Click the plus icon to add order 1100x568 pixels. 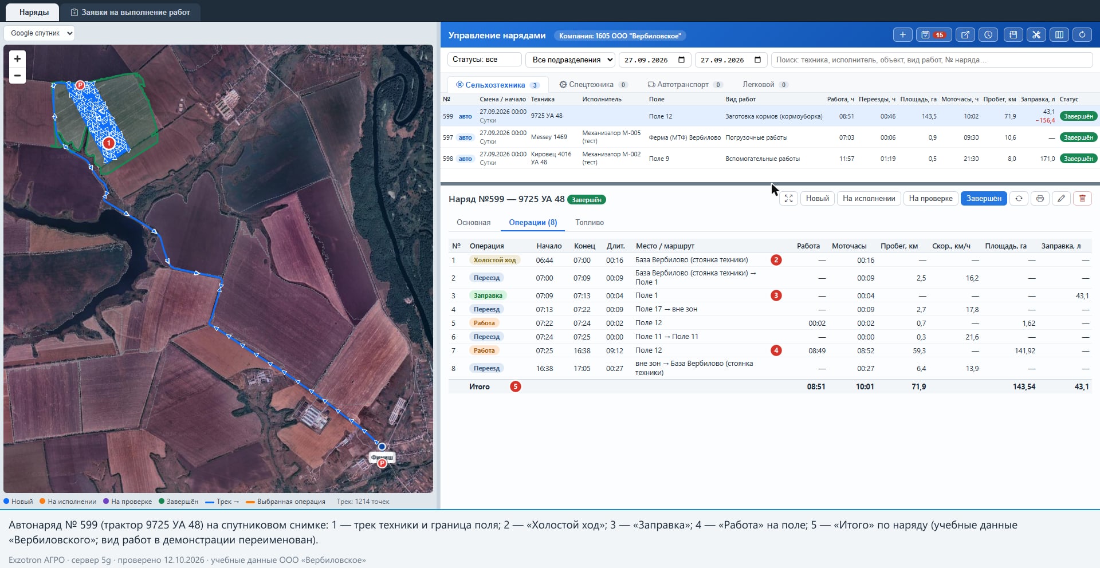coord(902,35)
